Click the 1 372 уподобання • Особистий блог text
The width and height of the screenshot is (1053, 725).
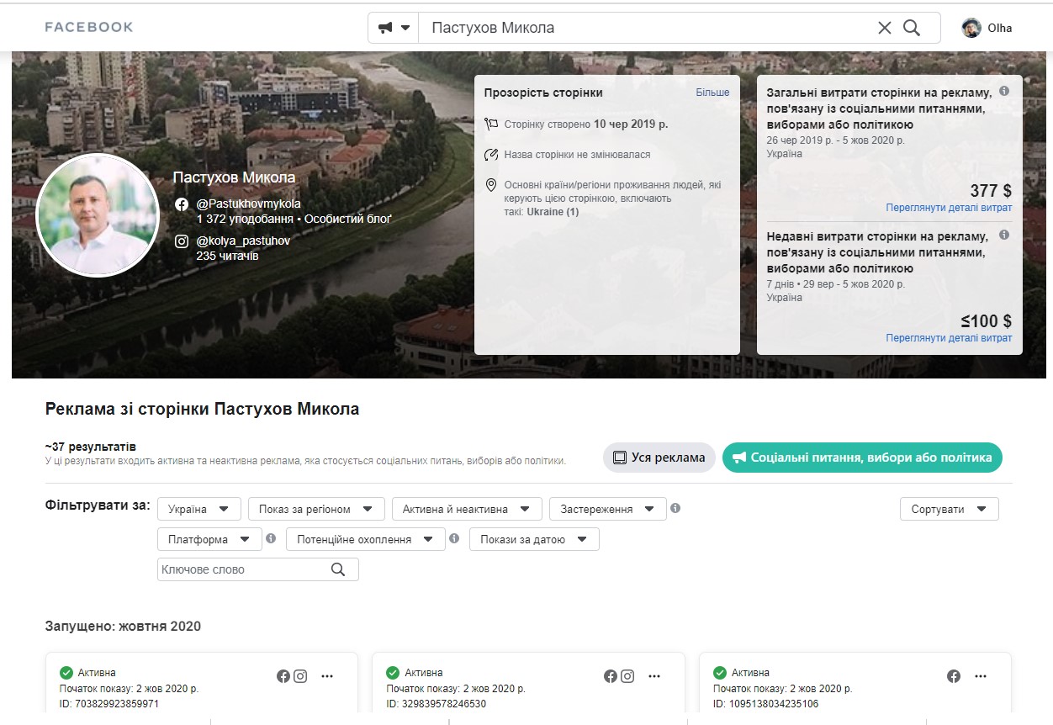[x=294, y=219]
